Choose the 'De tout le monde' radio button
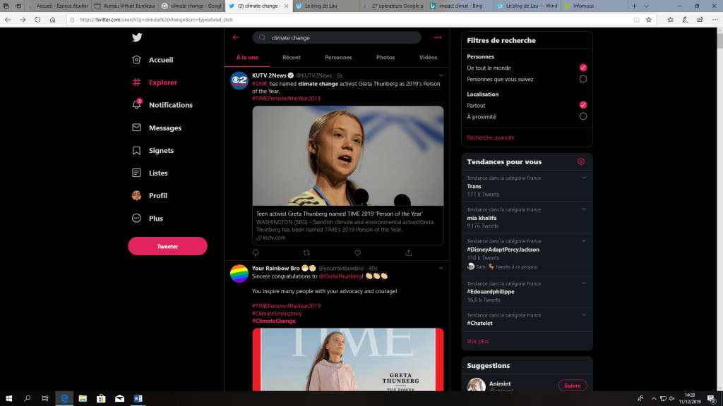 (582, 68)
